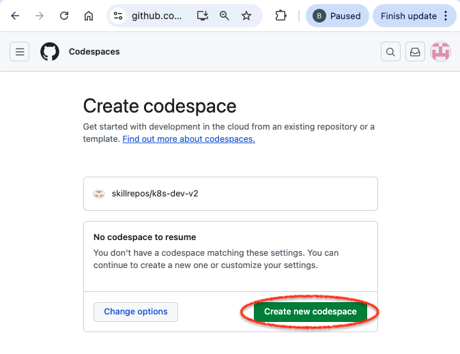Bookmark this page with the star icon

tap(246, 16)
